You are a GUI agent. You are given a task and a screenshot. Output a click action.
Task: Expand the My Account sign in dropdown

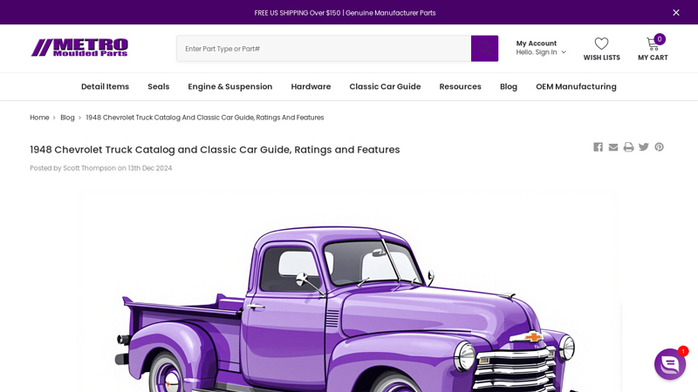click(x=541, y=48)
